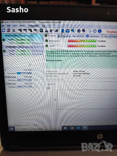Click the small save icon under Health chart label

[48, 88]
